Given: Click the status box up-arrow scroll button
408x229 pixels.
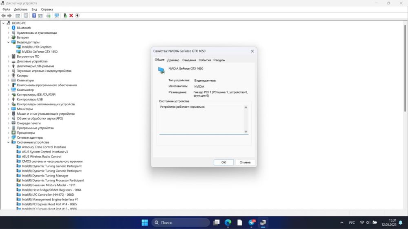Looking at the screenshot, I should [x=246, y=107].
